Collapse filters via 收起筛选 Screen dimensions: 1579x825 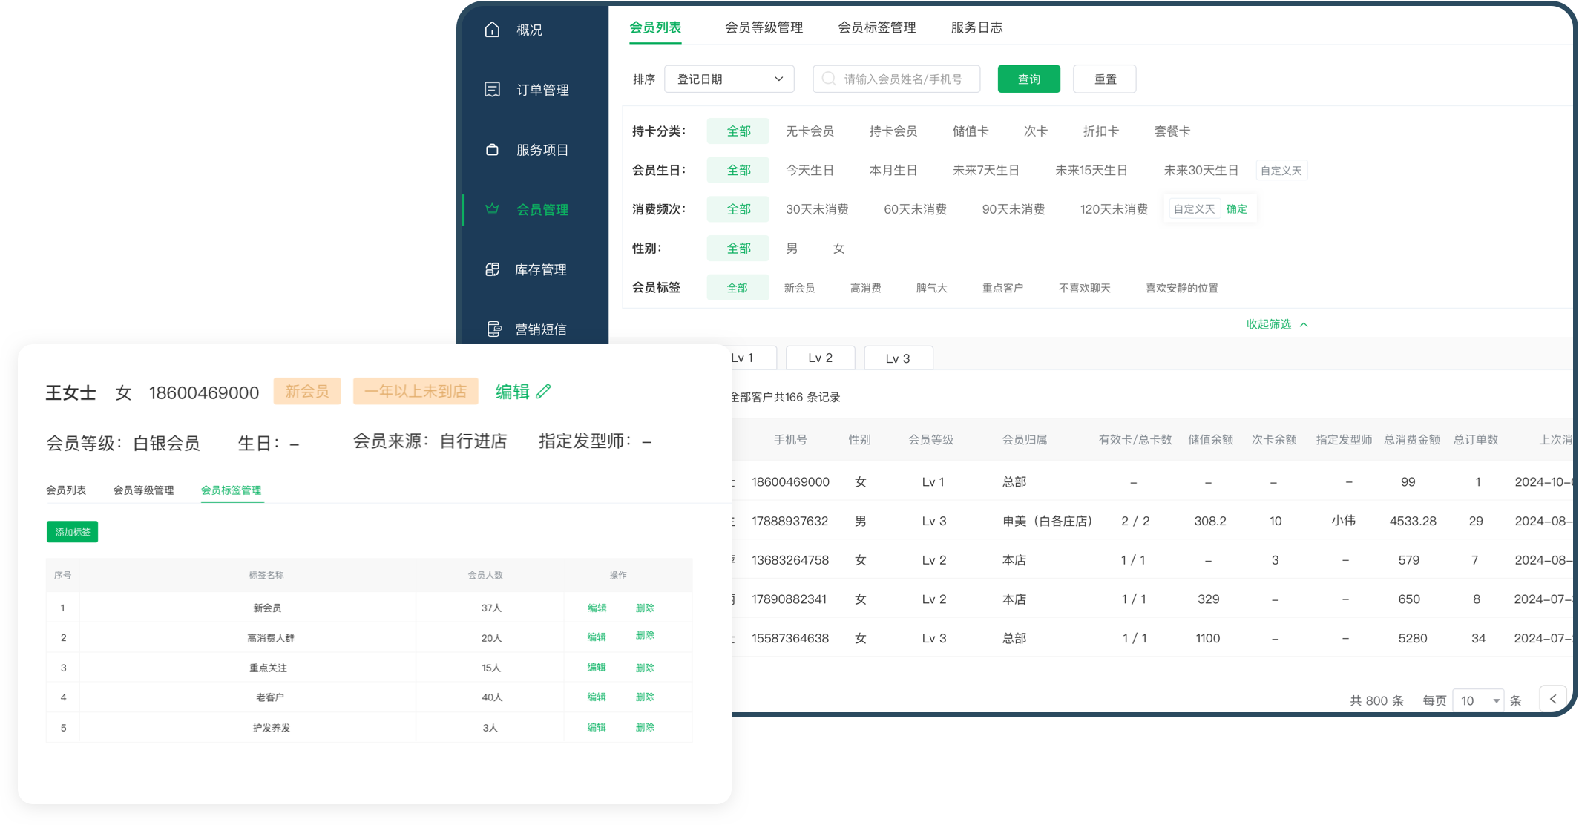(x=1276, y=324)
